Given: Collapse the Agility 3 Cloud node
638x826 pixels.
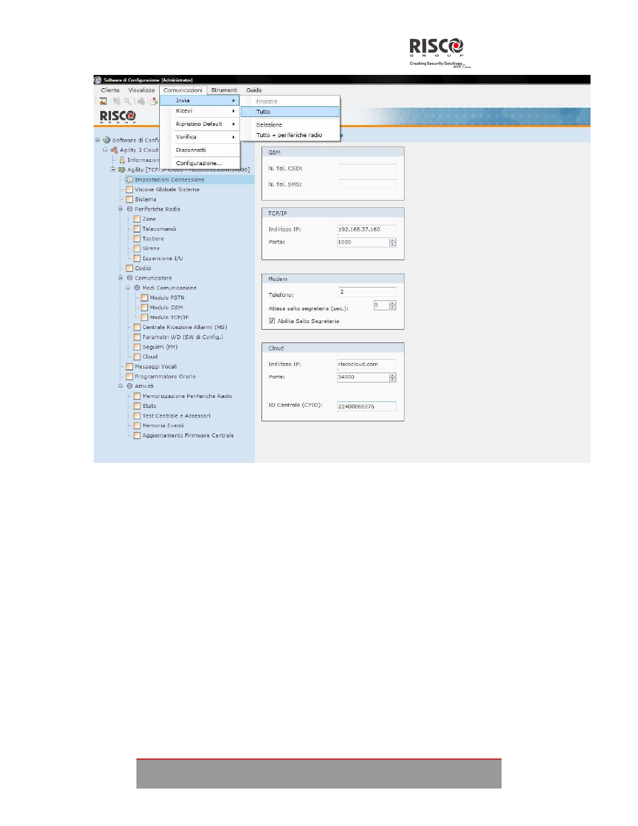Looking at the screenshot, I should (105, 150).
